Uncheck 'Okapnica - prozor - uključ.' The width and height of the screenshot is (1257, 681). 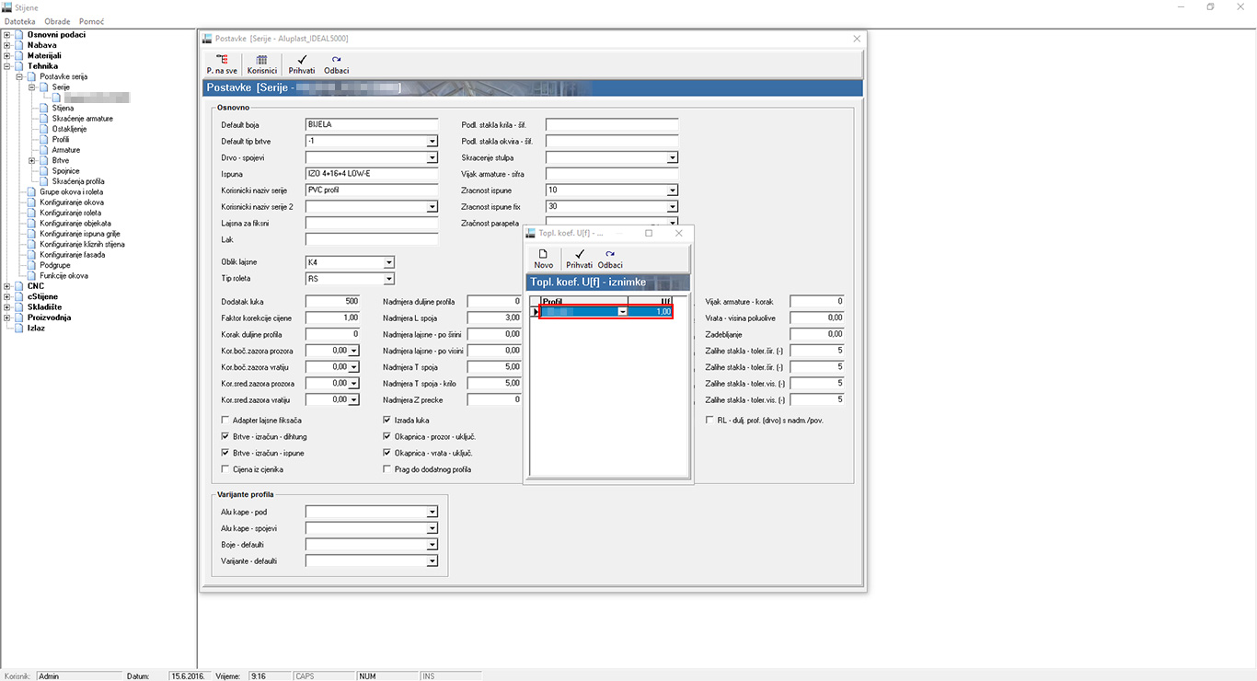click(387, 437)
